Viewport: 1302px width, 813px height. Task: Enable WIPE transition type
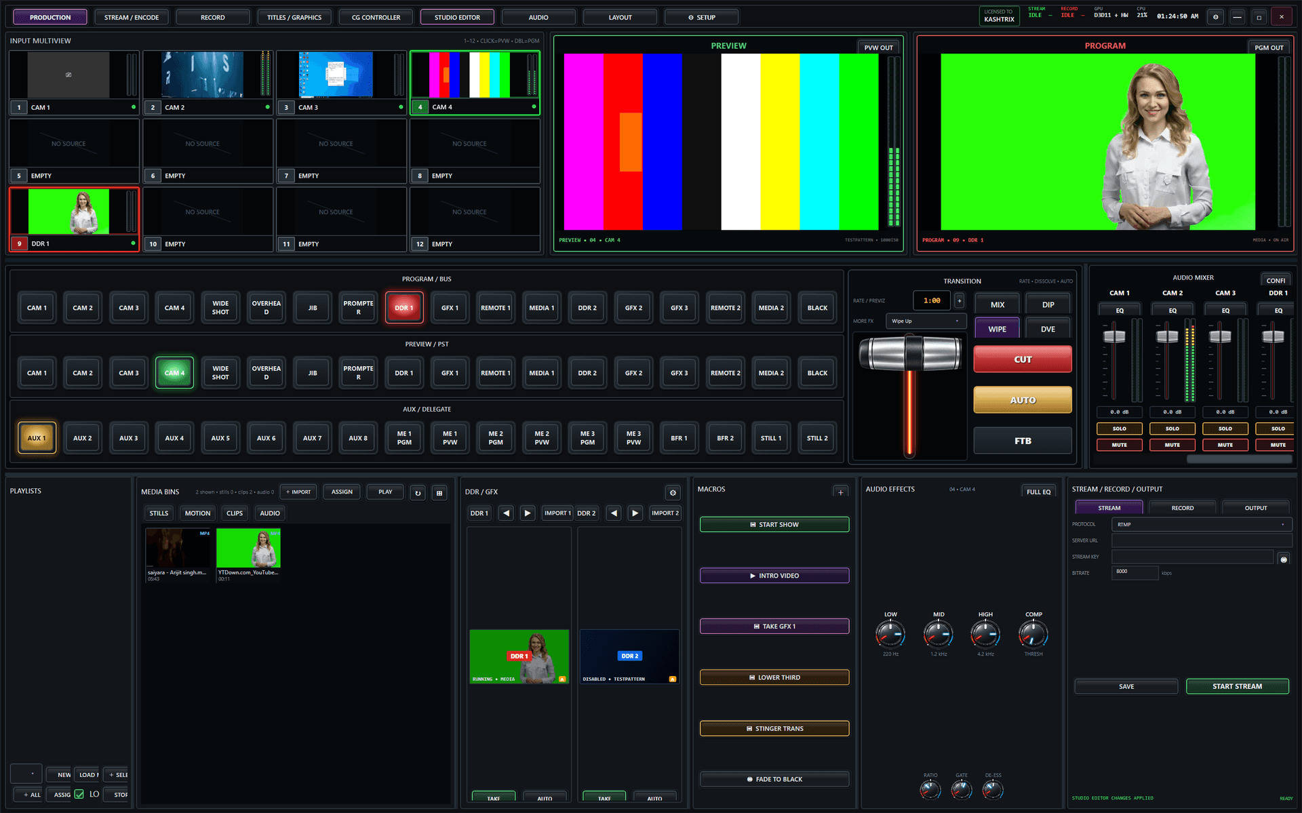click(x=997, y=329)
